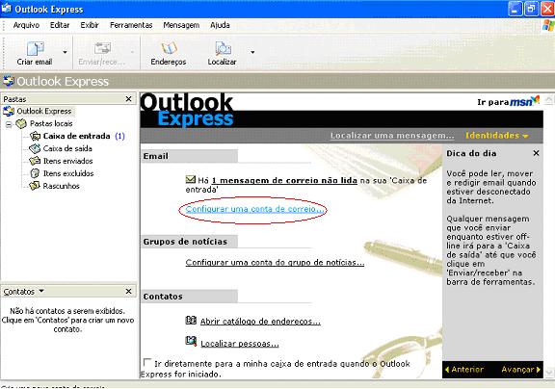Screen dimensions: 555x389
Task: Click the Itens enviados folder icon
Action: [35, 161]
